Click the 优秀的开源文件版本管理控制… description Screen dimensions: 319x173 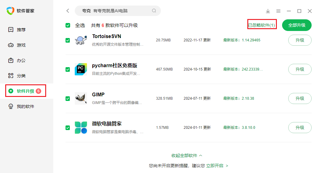(118, 44)
